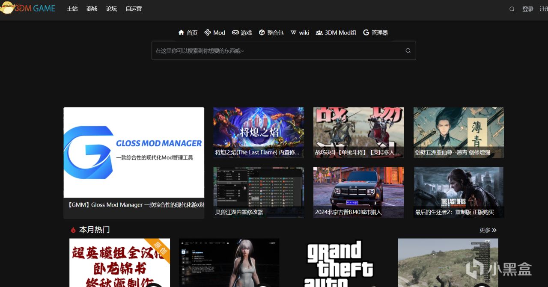This screenshot has width=548, height=287.
Task: Select the 游戏 navigation tab
Action: click(242, 33)
